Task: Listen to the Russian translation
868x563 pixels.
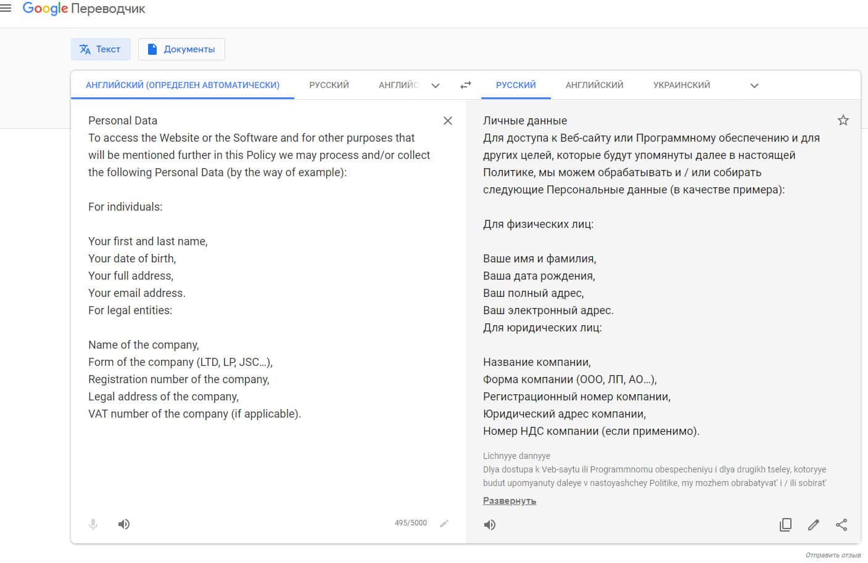Action: [x=490, y=525]
